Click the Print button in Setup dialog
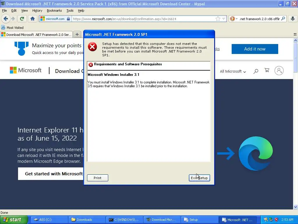 tap(97, 178)
